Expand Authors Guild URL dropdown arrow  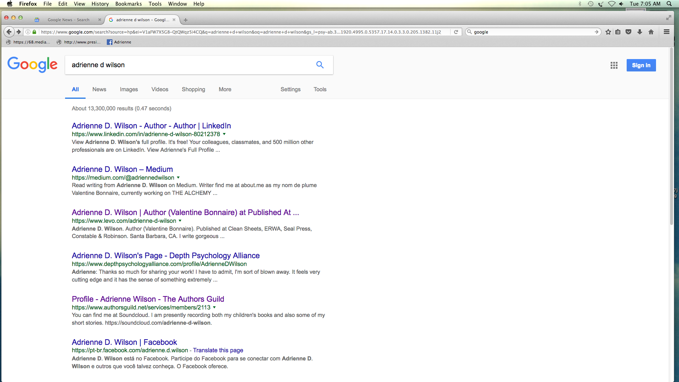click(x=214, y=307)
